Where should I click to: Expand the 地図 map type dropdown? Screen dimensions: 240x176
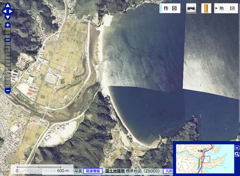[226, 8]
